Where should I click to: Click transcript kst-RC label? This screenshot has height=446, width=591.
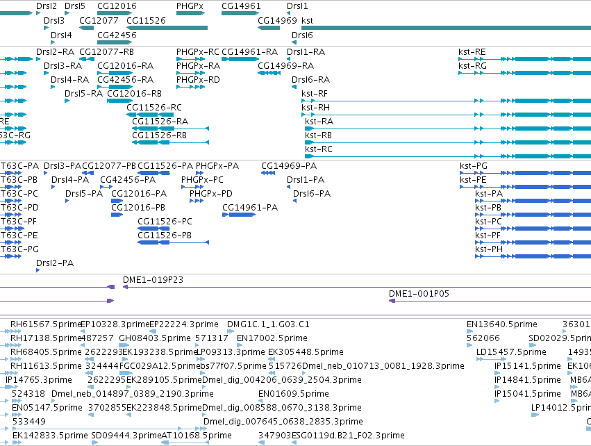pyautogui.click(x=319, y=149)
